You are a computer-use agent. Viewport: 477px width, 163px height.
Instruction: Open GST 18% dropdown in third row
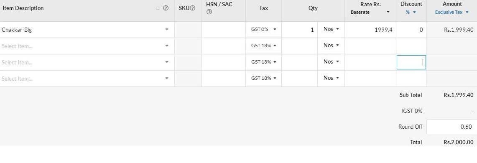[264, 62]
